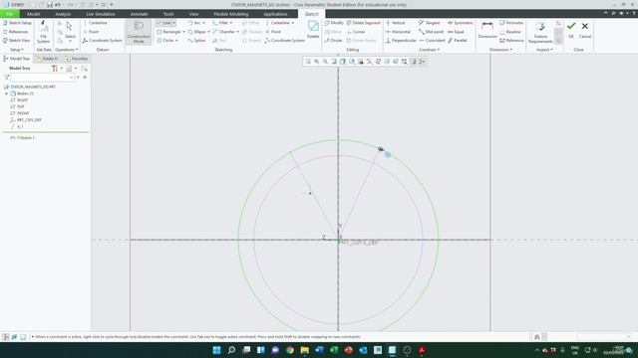The image size is (638, 358).
Task: Cancel the sketch with the X button
Action: tap(585, 30)
